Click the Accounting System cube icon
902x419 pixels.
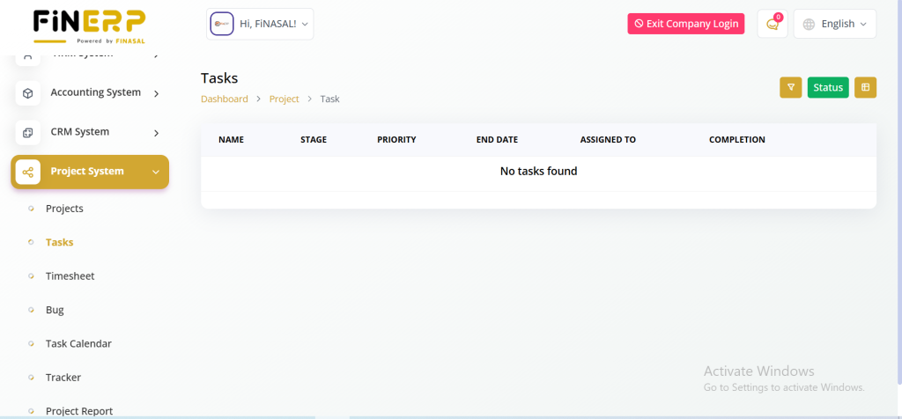[28, 93]
